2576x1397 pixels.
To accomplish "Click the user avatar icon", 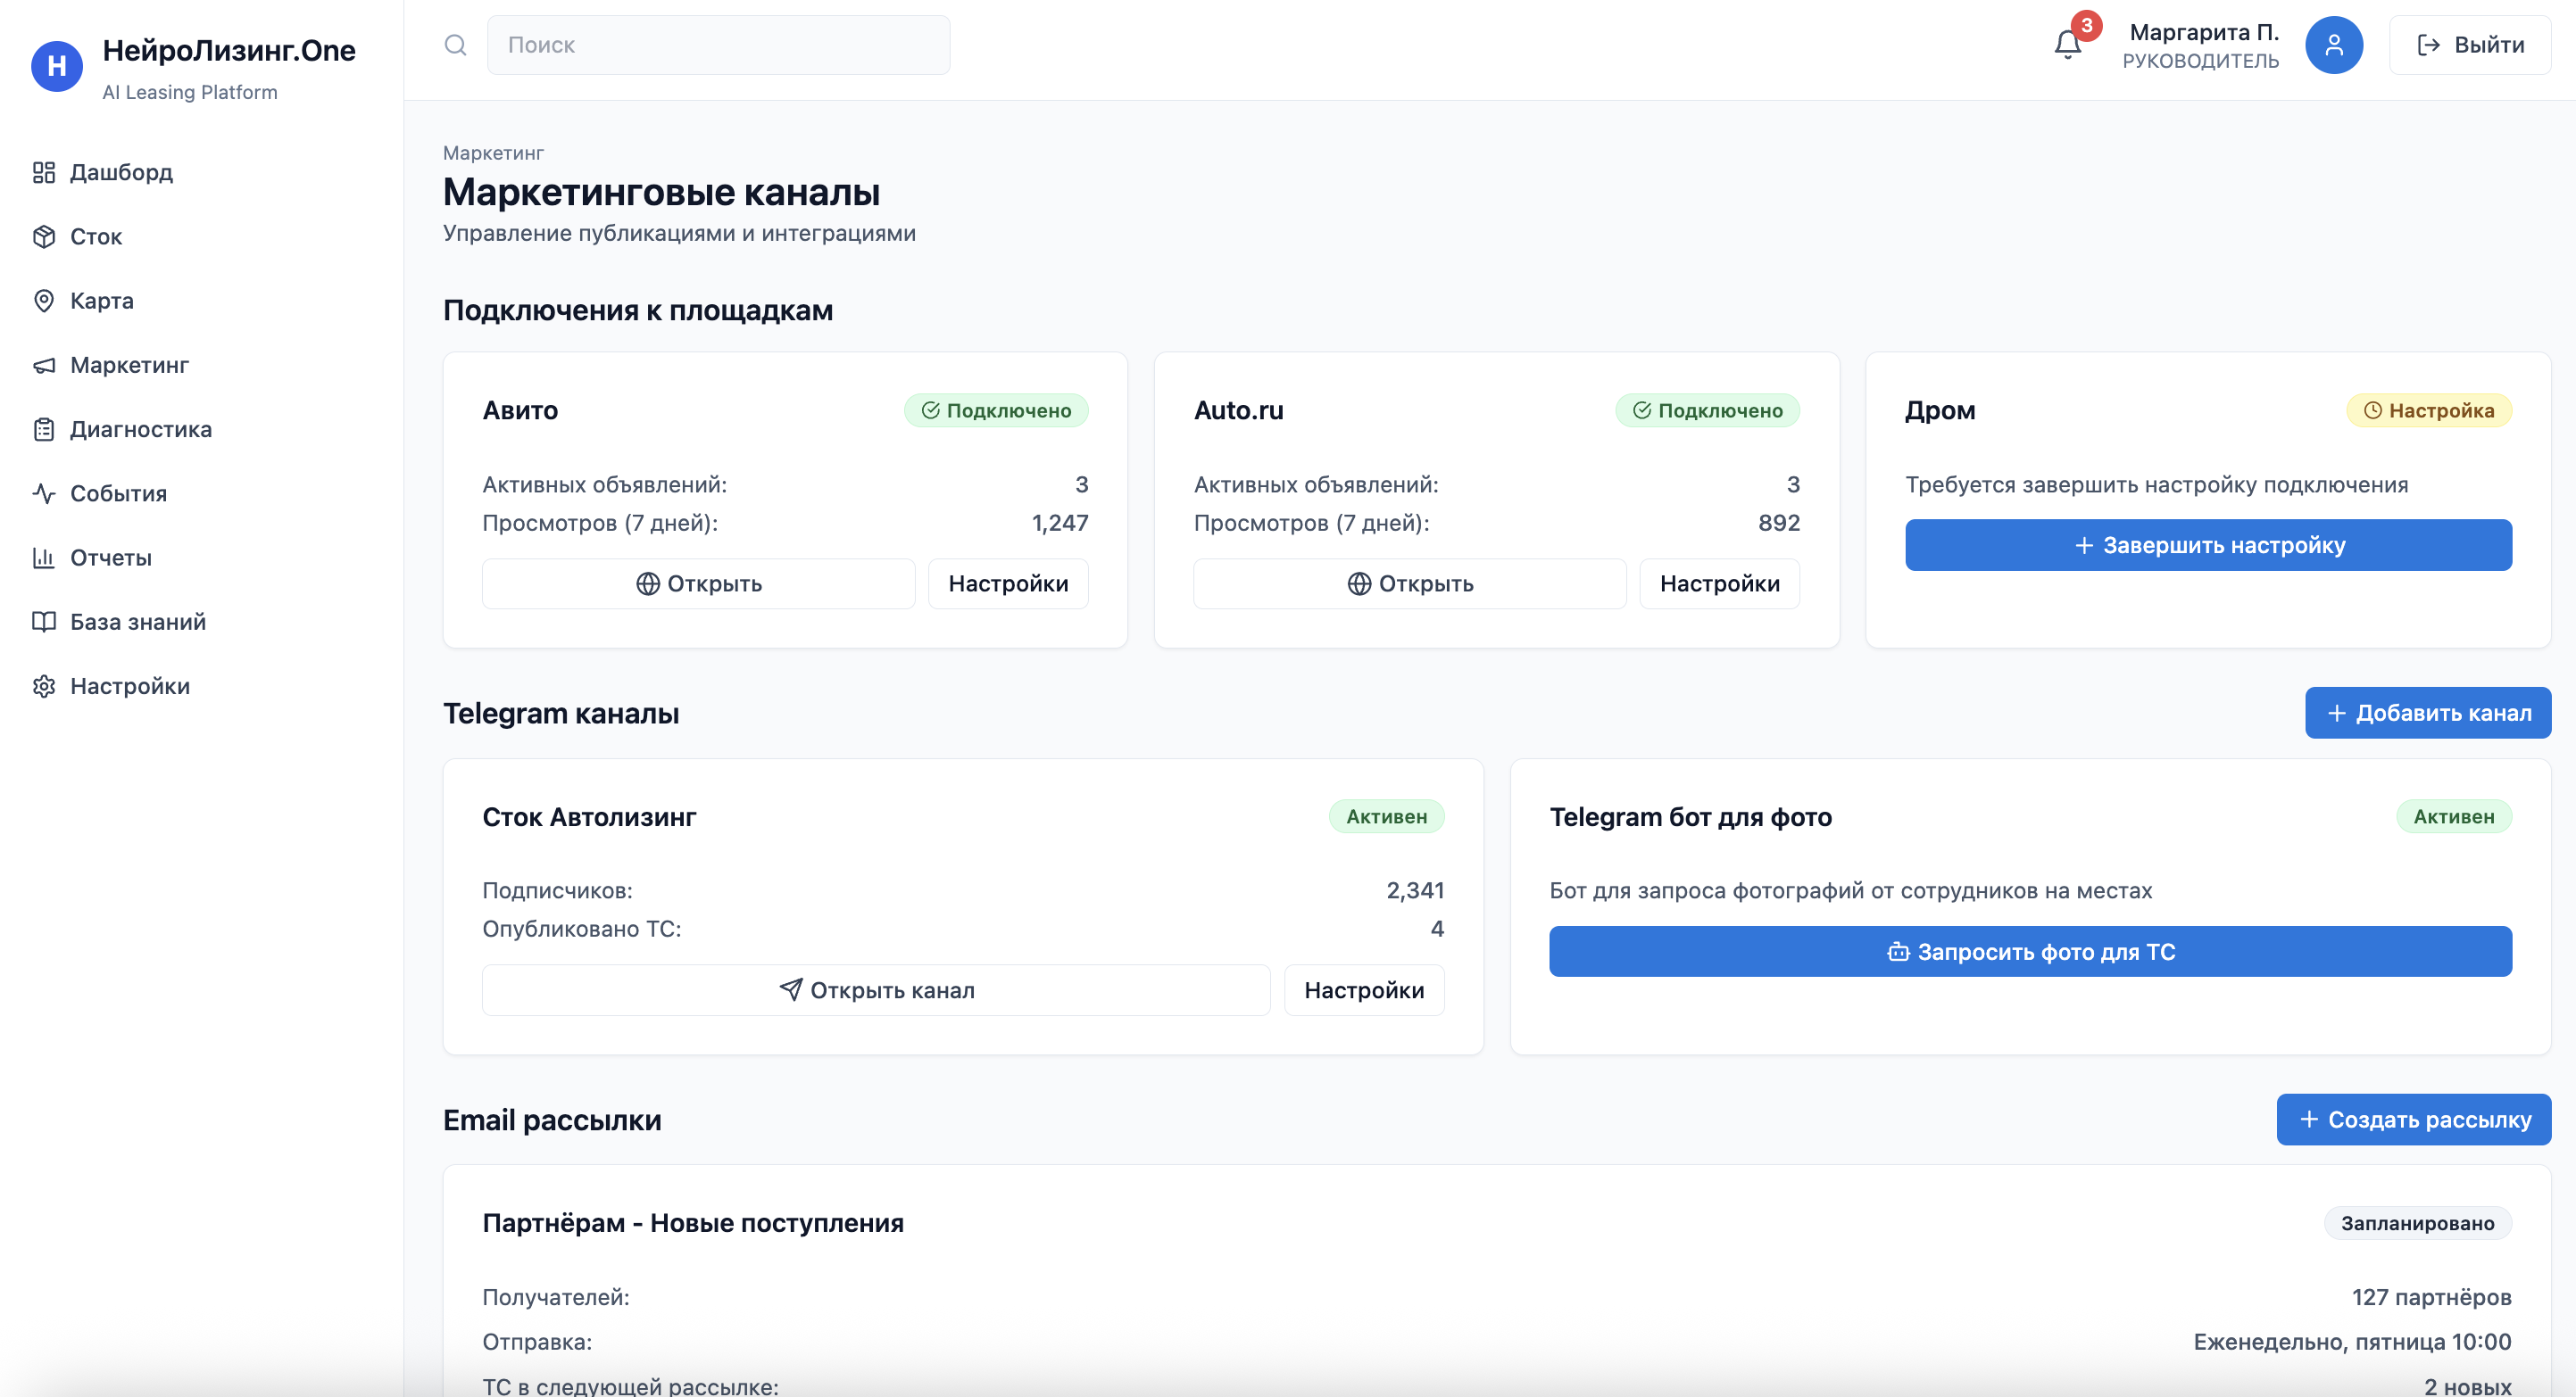I will click(x=2333, y=45).
